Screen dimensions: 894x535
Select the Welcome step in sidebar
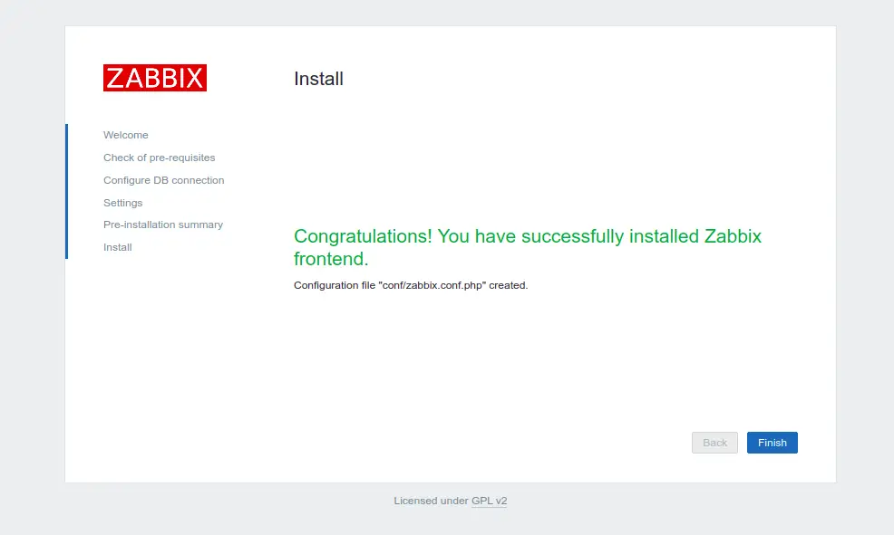126,135
